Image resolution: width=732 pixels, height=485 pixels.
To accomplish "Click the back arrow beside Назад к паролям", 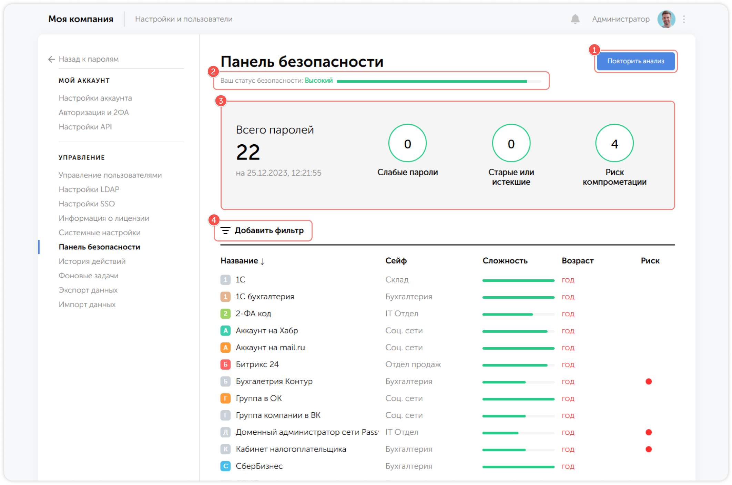I will 51,59.
